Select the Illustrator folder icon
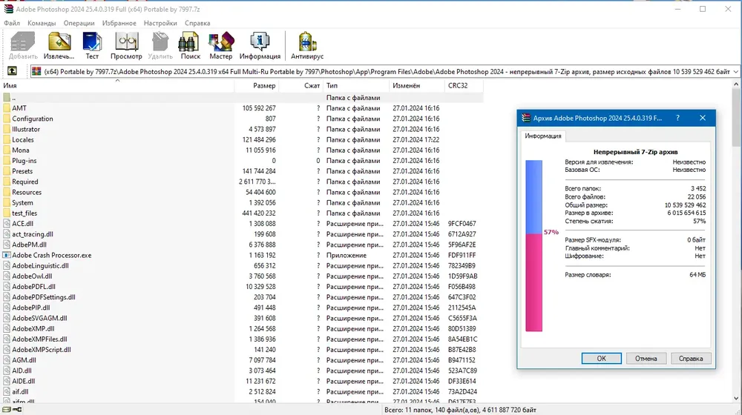 tap(7, 129)
